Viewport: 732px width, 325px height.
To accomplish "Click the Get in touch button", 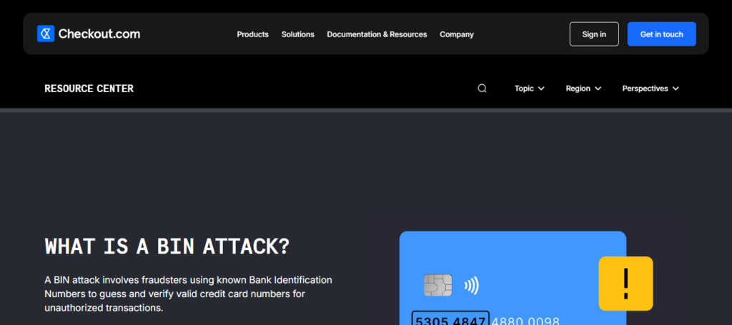I will coord(661,34).
